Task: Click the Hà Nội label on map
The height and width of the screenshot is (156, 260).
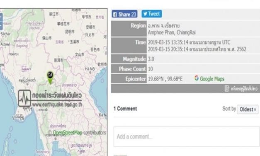Action: [x=90, y=69]
